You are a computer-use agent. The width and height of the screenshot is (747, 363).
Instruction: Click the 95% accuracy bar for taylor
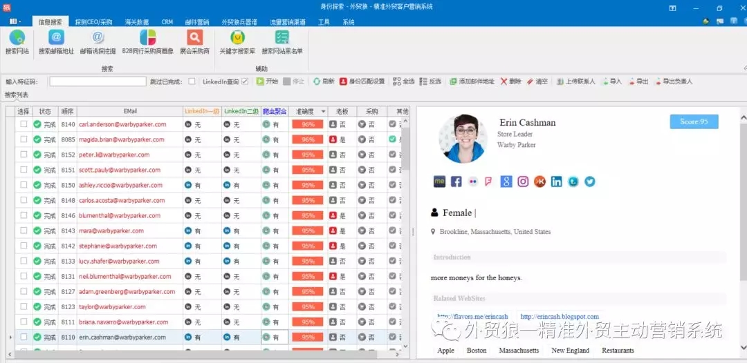(308, 307)
